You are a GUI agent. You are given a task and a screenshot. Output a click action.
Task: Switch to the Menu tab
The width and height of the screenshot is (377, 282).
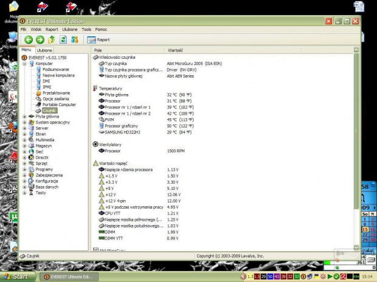(26, 50)
